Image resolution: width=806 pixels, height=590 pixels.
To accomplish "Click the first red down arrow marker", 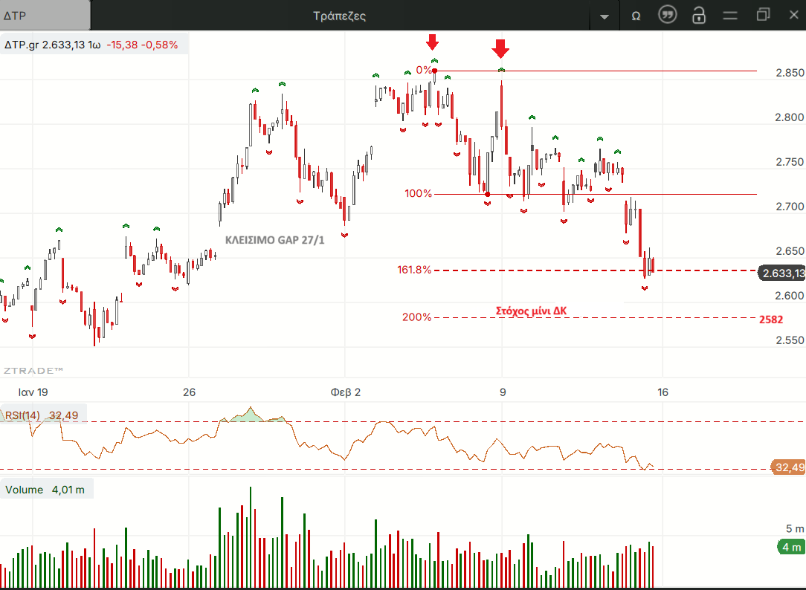I will pyautogui.click(x=433, y=42).
